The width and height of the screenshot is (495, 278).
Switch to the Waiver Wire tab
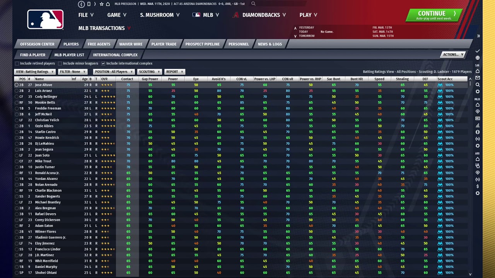point(131,44)
